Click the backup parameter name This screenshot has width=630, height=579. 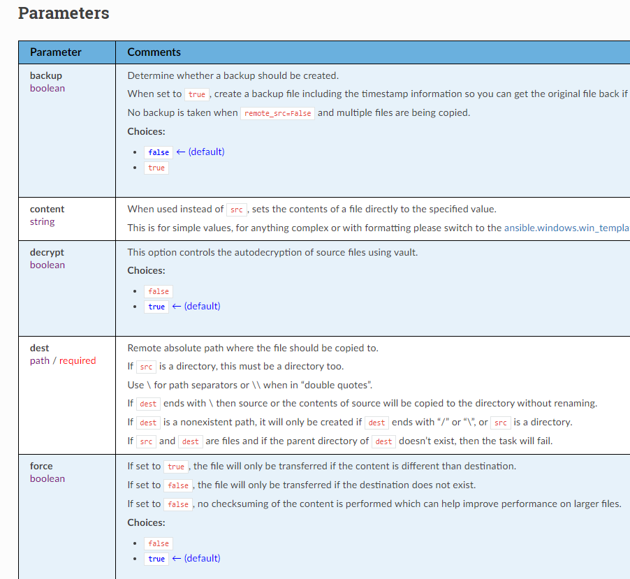pos(46,75)
